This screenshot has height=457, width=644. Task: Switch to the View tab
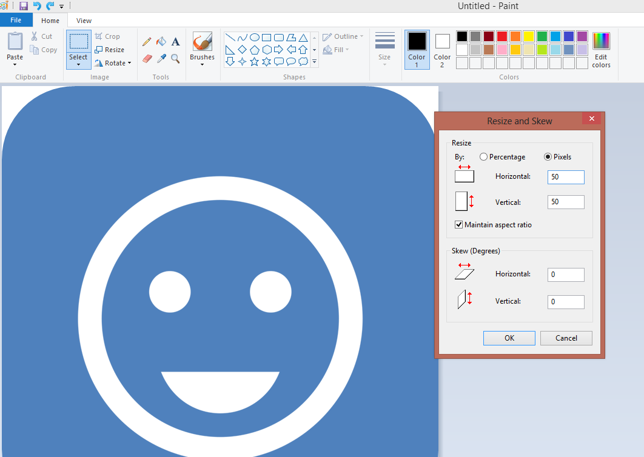[84, 21]
